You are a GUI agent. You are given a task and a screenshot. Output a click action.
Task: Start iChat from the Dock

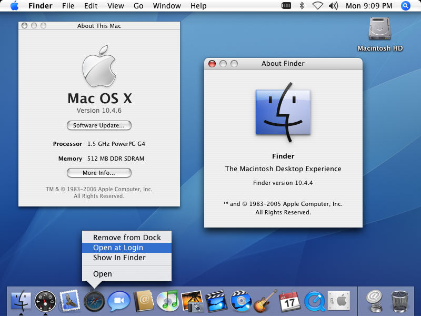118,301
